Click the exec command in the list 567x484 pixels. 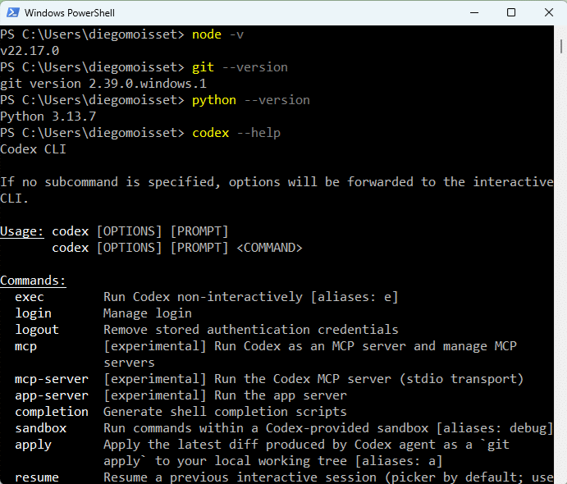pos(30,297)
